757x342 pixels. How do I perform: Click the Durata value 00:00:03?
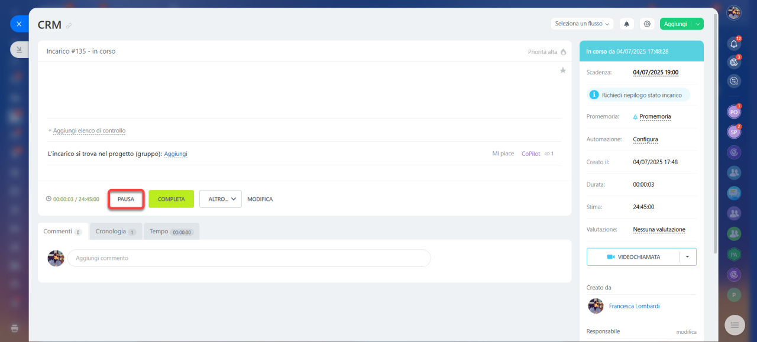click(643, 184)
